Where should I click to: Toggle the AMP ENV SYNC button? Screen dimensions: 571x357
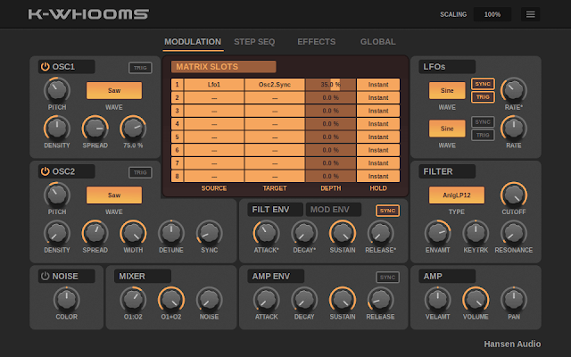[x=387, y=278]
